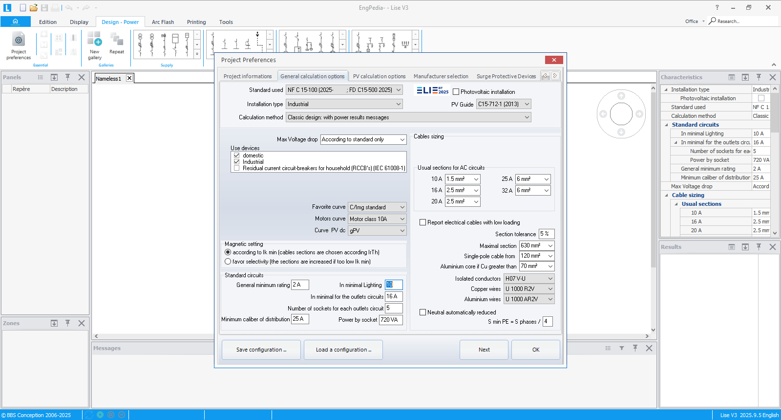Click the pan up arrow on the navigation wheel
The width and height of the screenshot is (781, 420).
click(621, 96)
